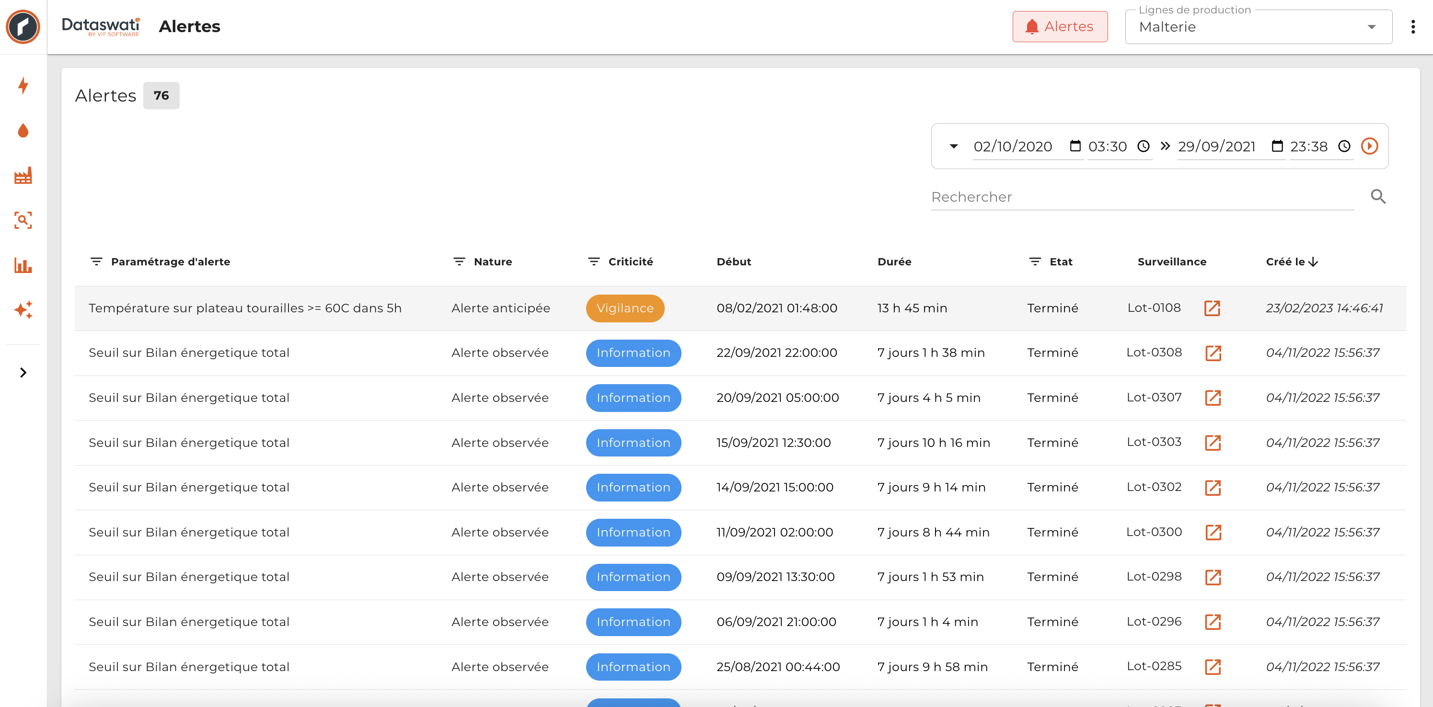Open the start date calendar picker icon
The image size is (1433, 707).
1075,146
